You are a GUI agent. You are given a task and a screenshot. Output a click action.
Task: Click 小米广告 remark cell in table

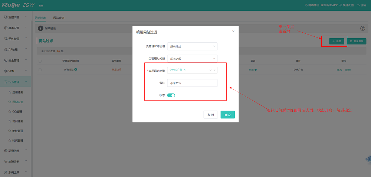tap(298, 70)
